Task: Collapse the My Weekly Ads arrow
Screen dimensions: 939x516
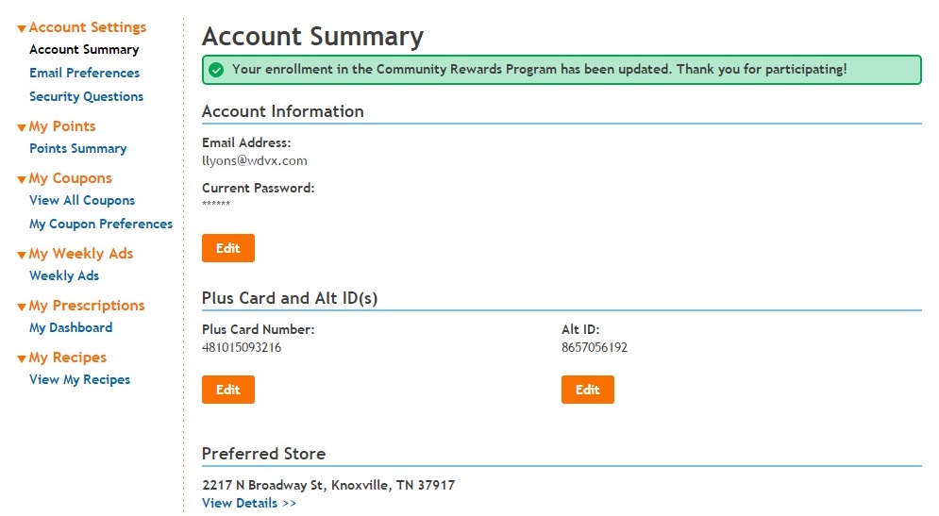Action: (x=22, y=256)
